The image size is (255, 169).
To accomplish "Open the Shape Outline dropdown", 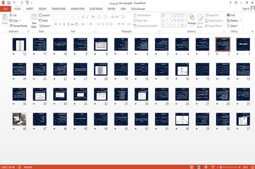I will tap(215, 20).
